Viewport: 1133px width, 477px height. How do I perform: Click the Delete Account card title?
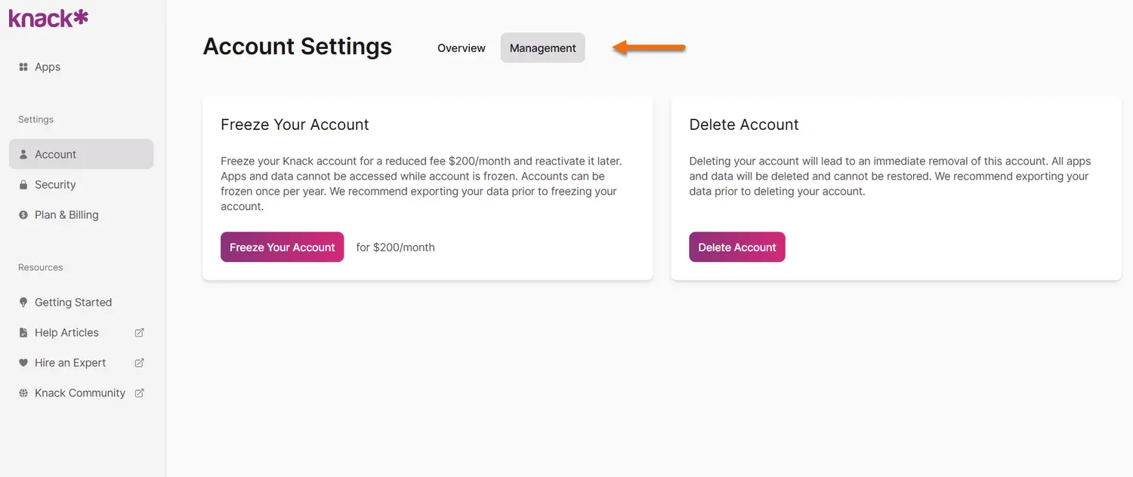pos(743,125)
